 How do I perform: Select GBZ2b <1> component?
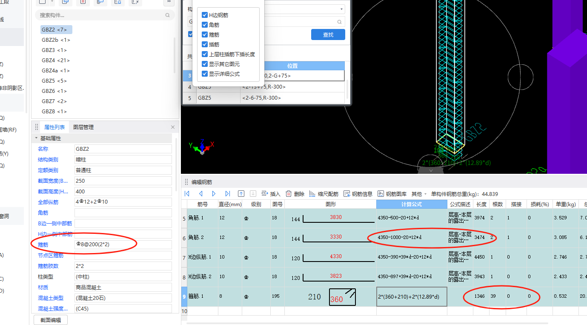click(56, 40)
